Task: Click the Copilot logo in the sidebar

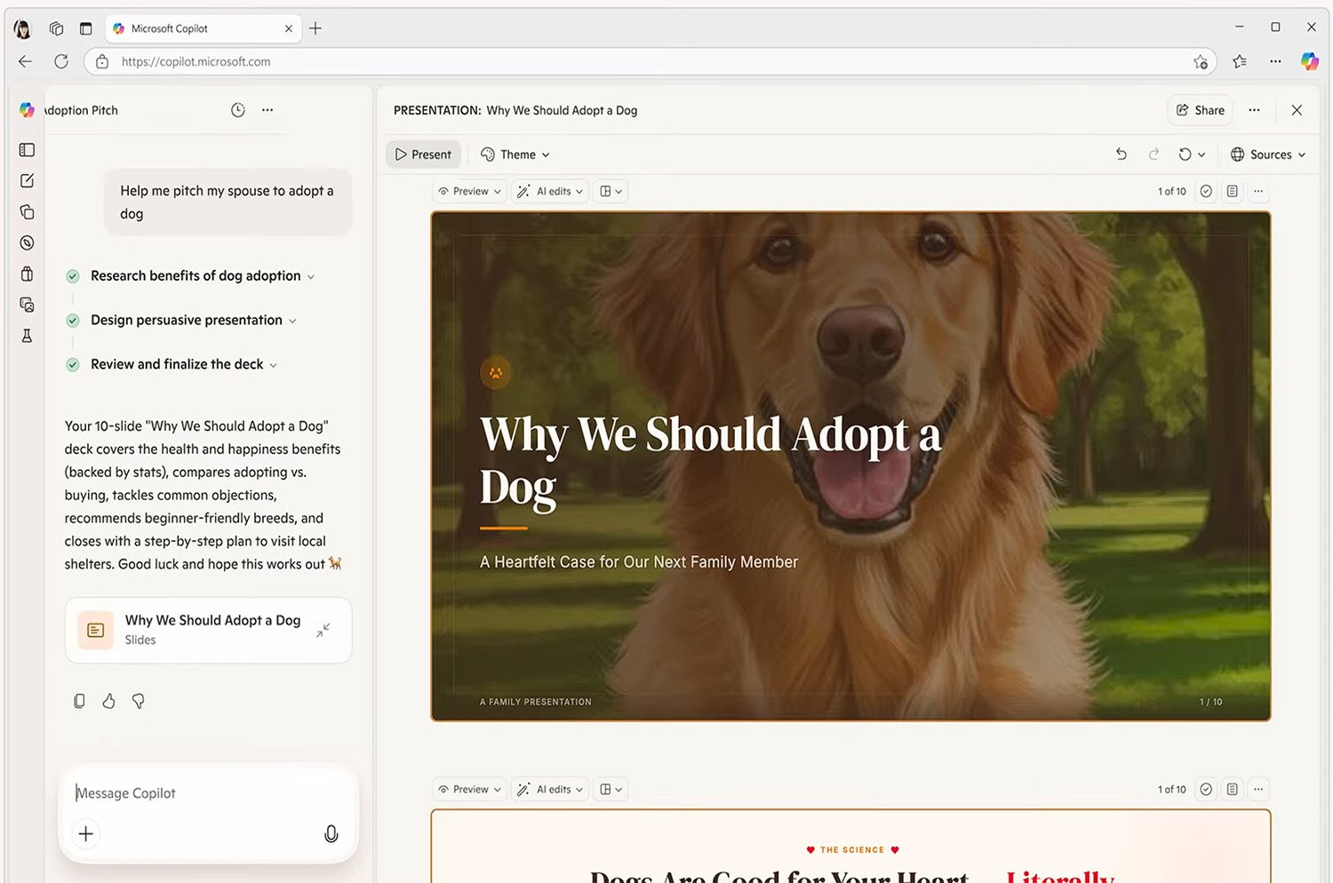Action: tap(26, 109)
